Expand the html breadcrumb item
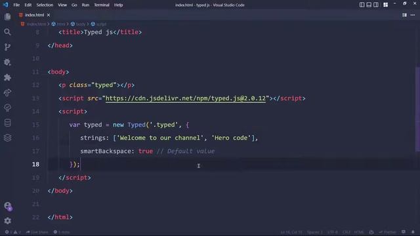This screenshot has height=236, width=420. click(x=58, y=24)
